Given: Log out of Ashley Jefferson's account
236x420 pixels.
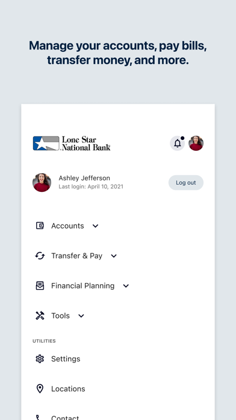Looking at the screenshot, I should tap(186, 183).
